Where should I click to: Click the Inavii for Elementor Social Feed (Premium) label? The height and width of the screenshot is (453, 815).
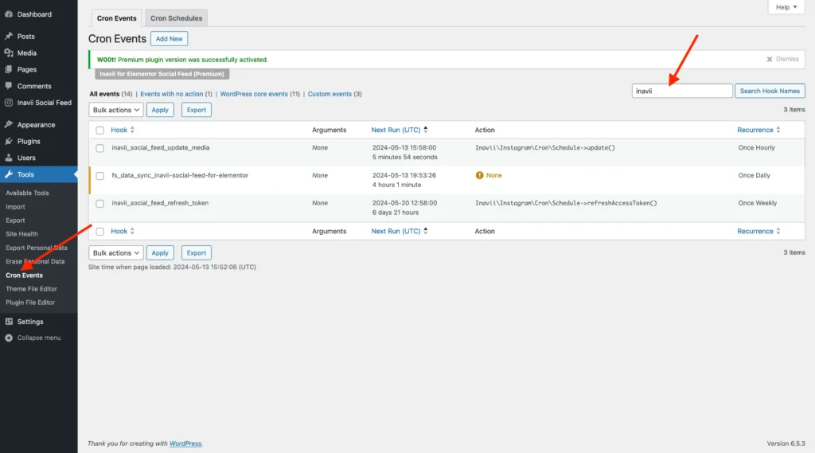162,74
